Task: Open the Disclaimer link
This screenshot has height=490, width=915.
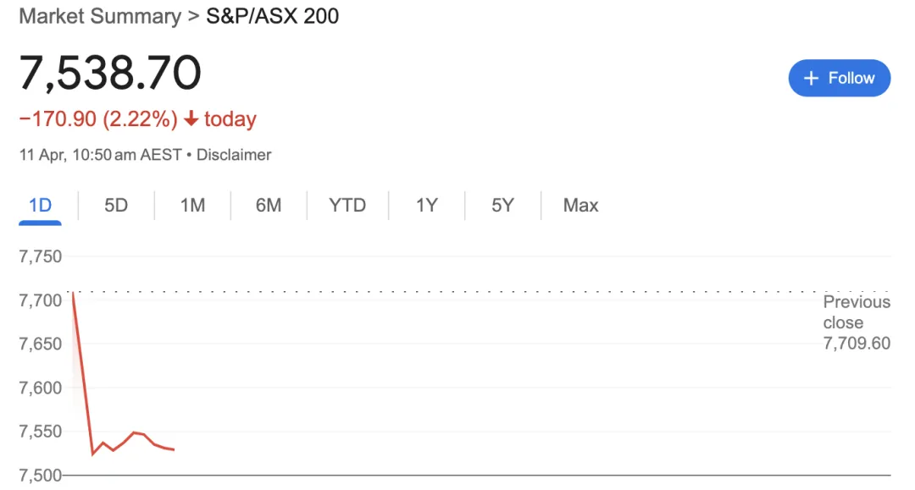Action: pyautogui.click(x=234, y=155)
